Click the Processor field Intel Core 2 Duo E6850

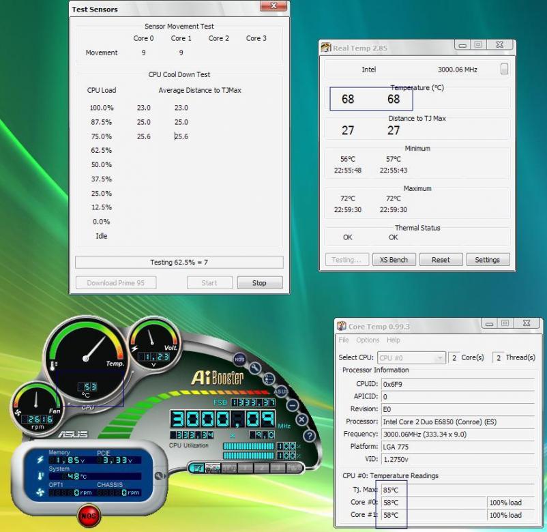[x=458, y=422]
